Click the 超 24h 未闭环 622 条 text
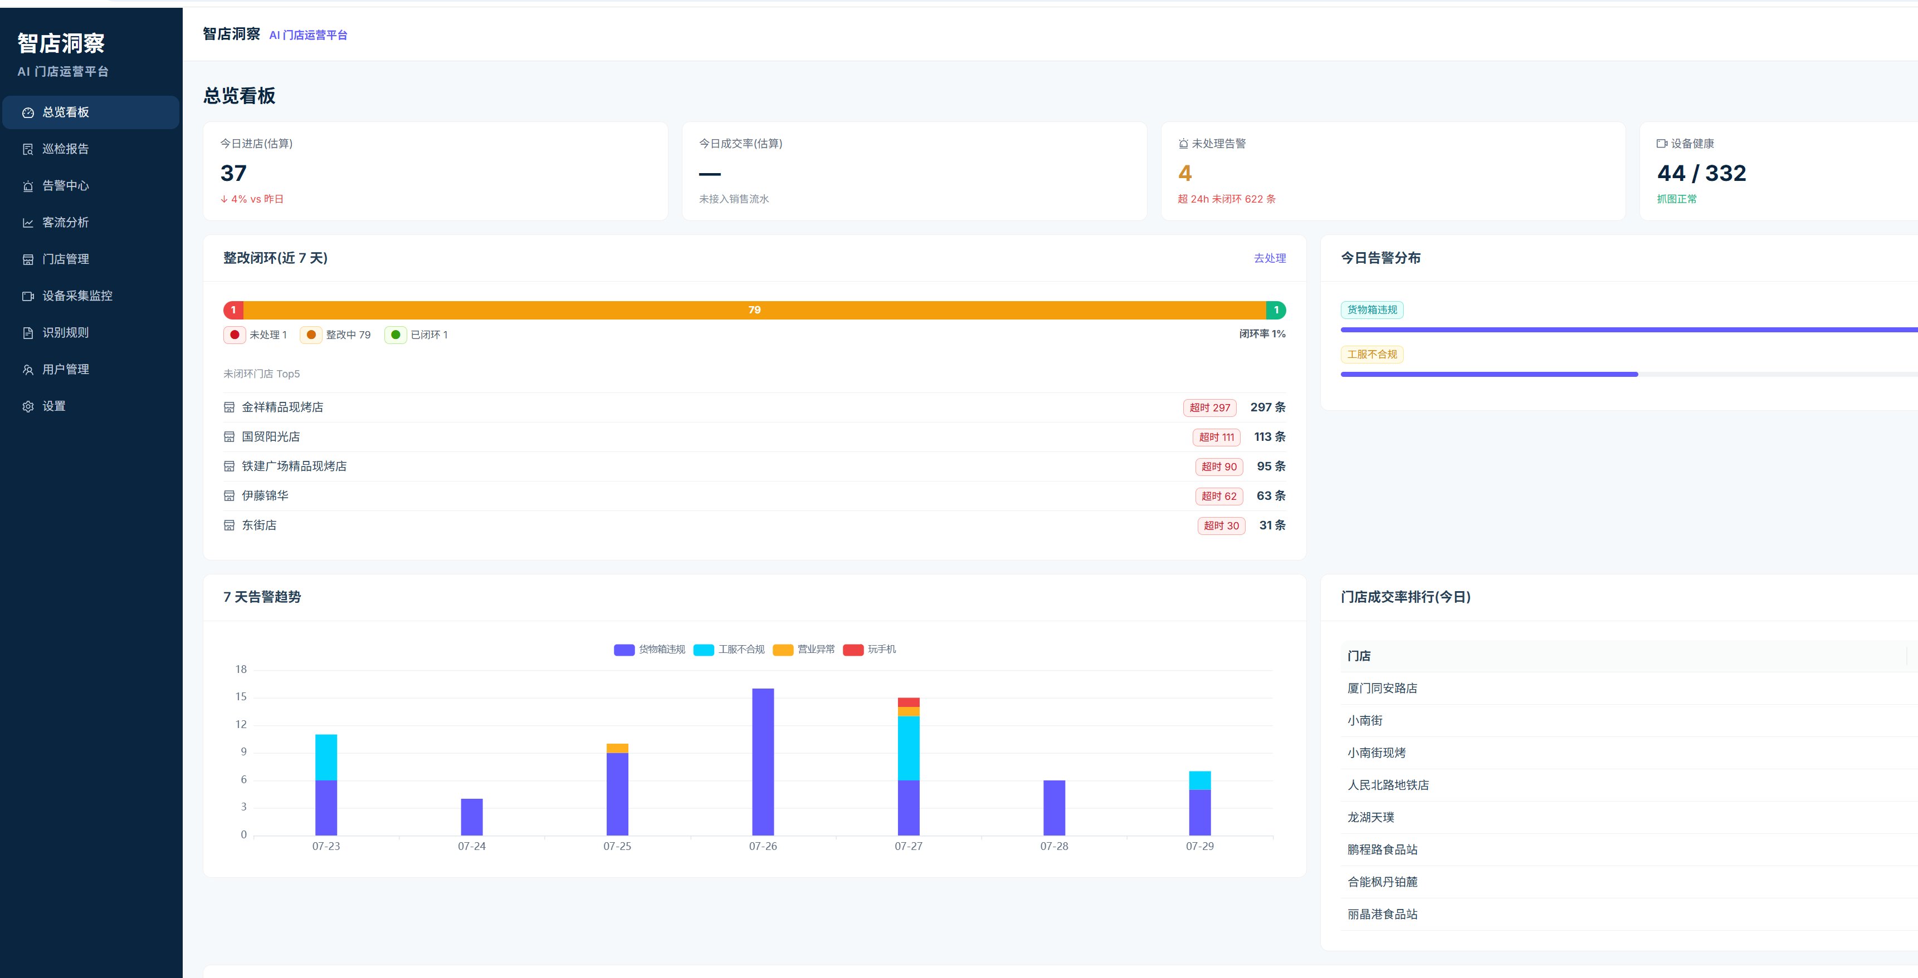This screenshot has height=978, width=1918. (1226, 199)
